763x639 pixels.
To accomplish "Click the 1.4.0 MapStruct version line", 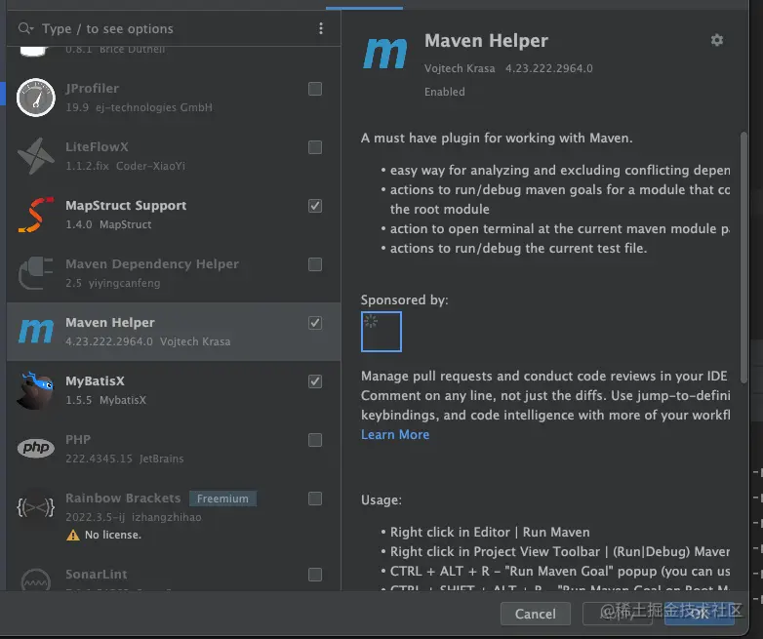I will click(108, 224).
